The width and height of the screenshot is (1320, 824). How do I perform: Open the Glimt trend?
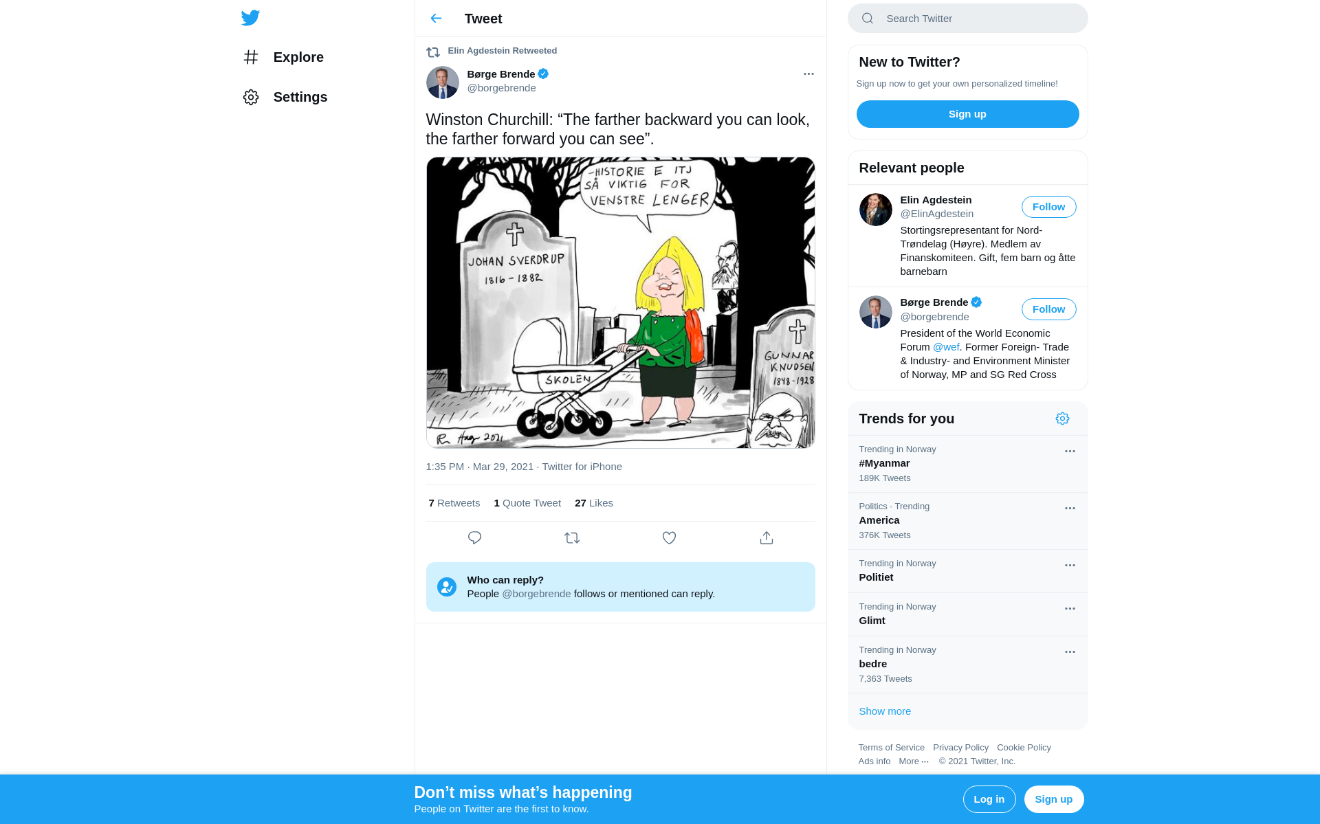(968, 614)
